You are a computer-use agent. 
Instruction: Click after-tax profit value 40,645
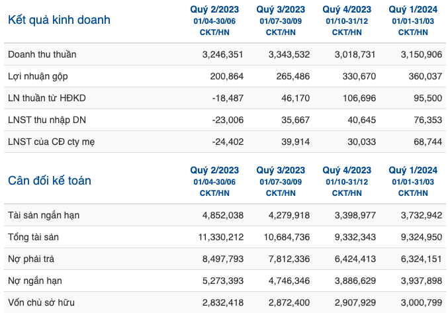[x=362, y=120]
